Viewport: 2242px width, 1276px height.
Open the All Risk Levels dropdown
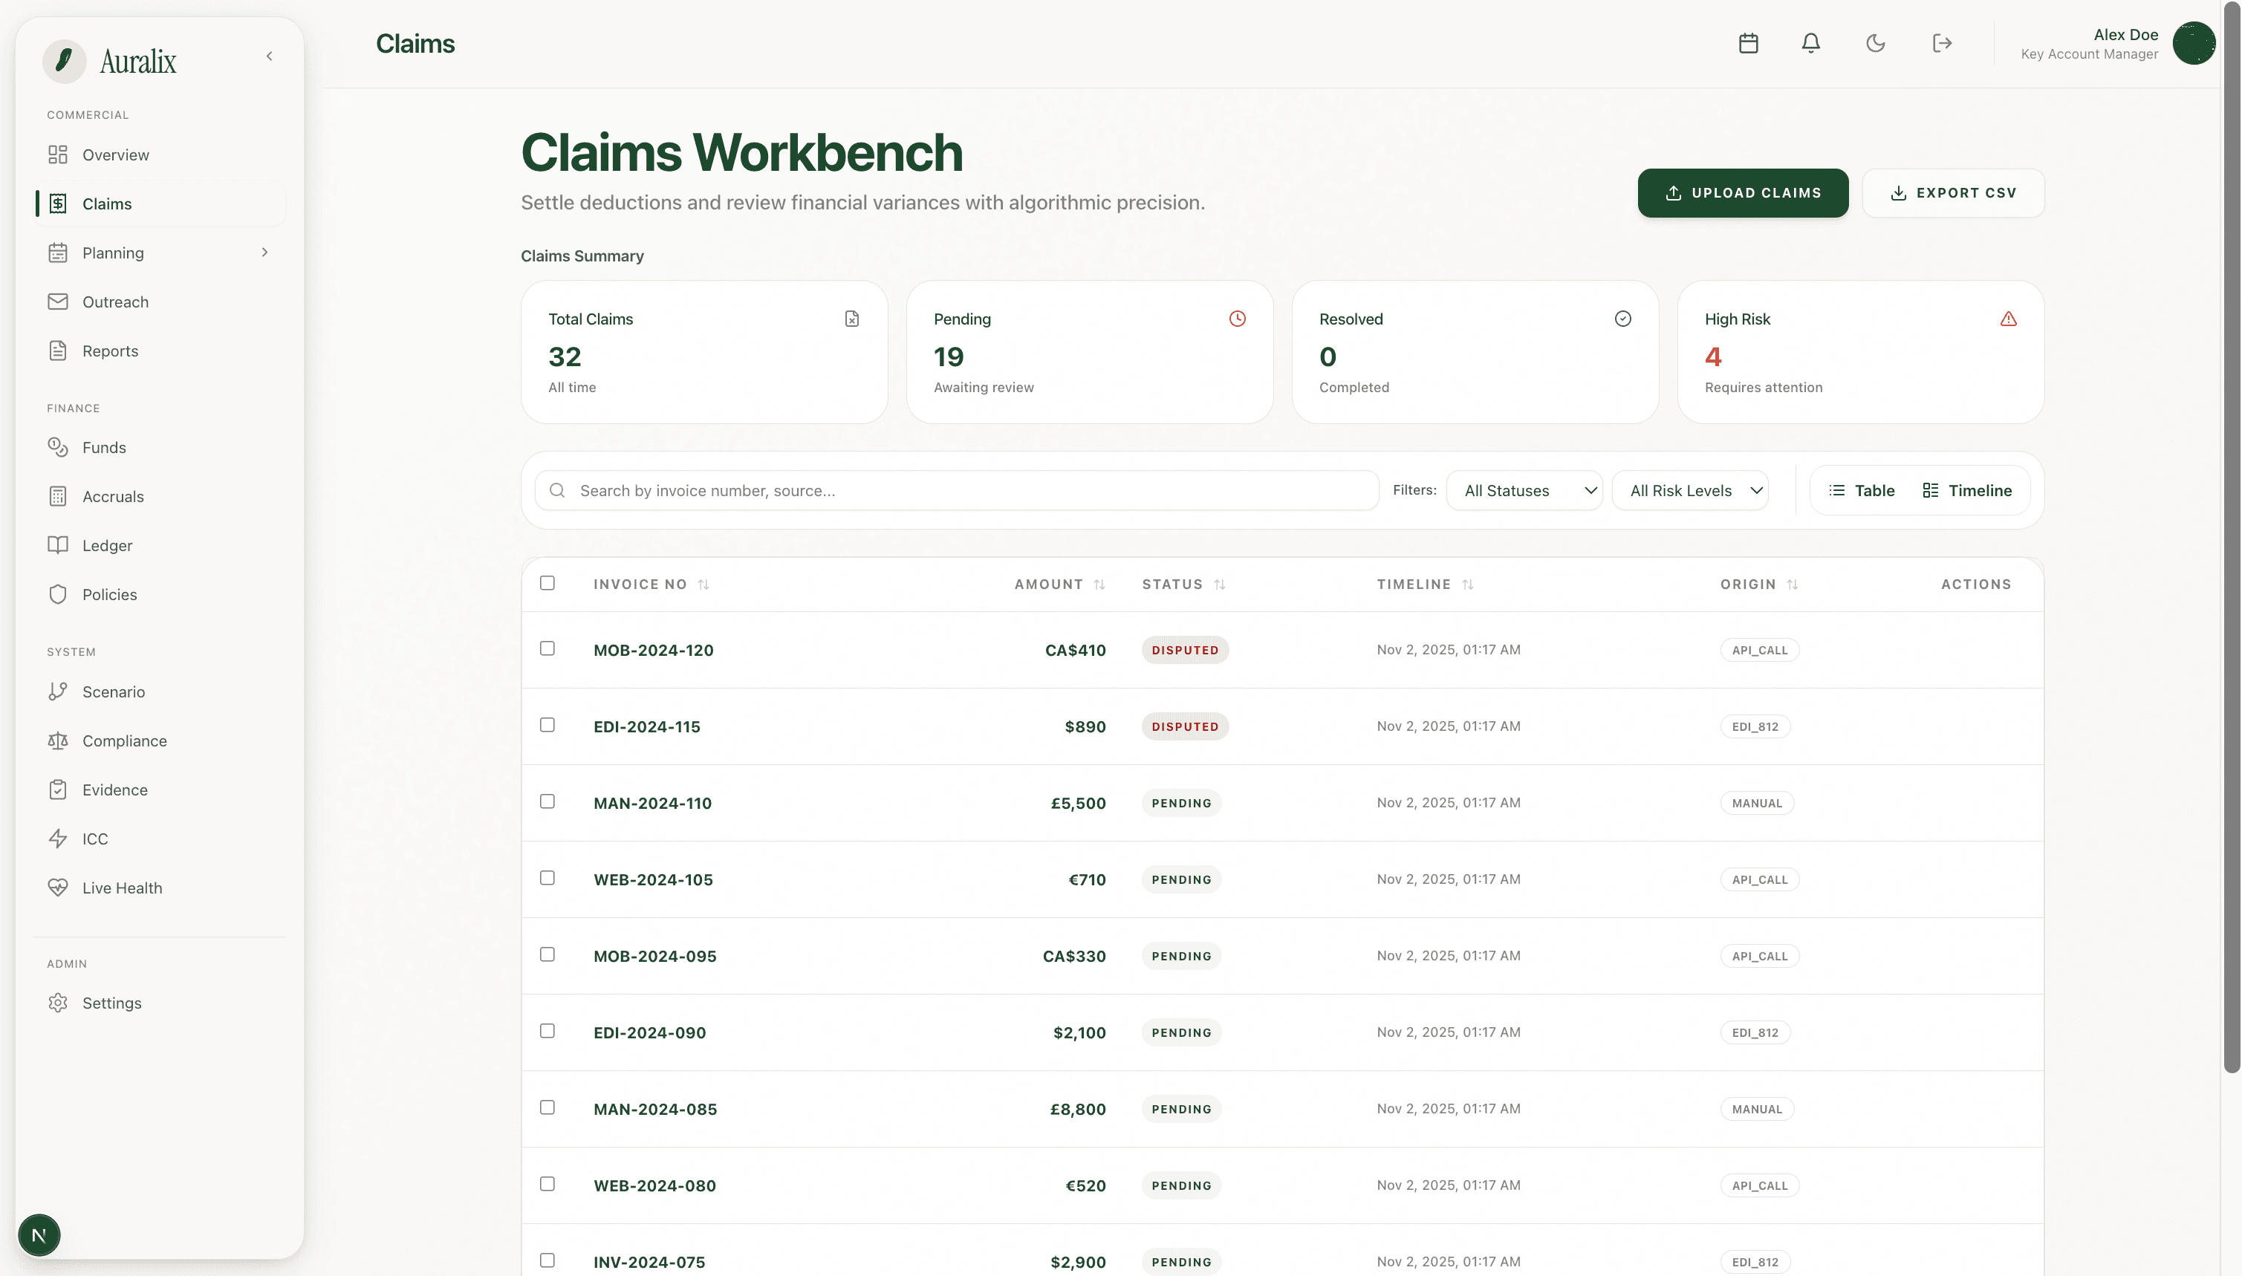[x=1691, y=490]
